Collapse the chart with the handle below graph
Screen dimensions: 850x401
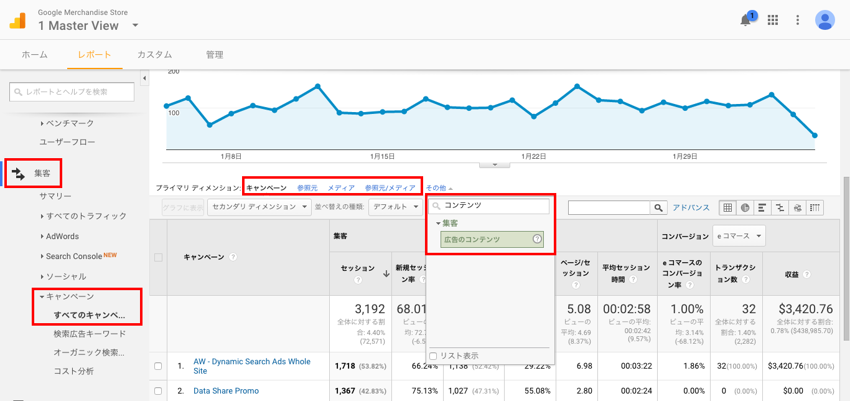tap(495, 164)
